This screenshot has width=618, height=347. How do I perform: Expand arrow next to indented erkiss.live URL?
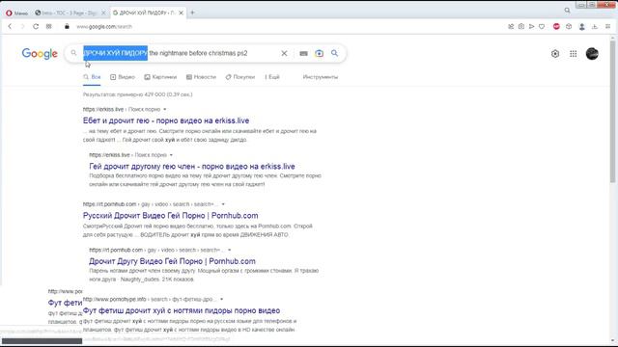pyautogui.click(x=171, y=155)
